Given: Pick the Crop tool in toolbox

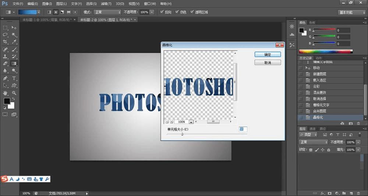Looking at the screenshot, I should click(x=6, y=42).
